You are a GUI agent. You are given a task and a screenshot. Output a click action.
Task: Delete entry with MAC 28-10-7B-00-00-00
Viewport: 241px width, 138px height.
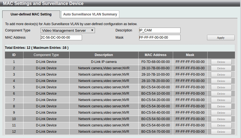(x=221, y=68)
